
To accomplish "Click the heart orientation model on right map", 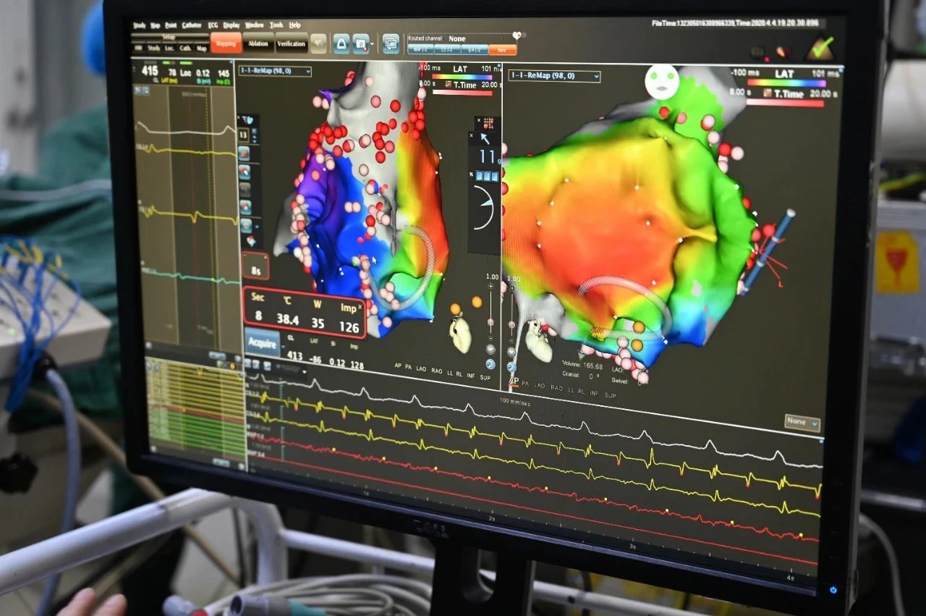I will pos(539,341).
